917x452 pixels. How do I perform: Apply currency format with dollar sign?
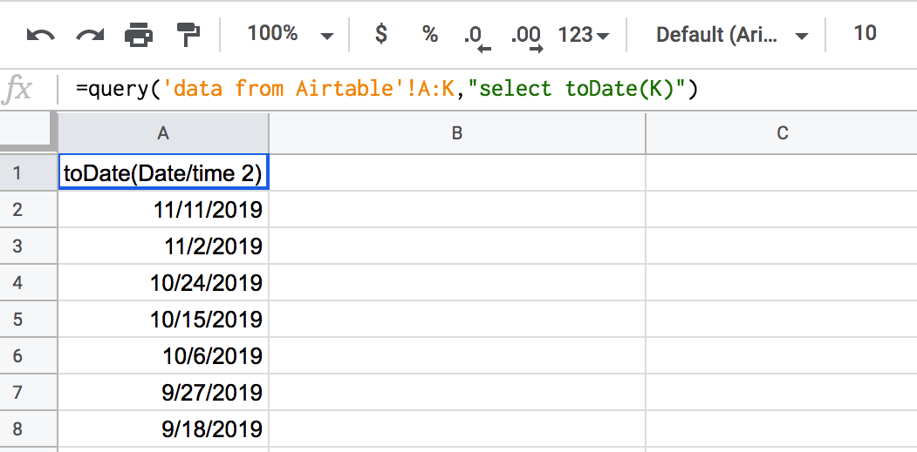pos(380,34)
